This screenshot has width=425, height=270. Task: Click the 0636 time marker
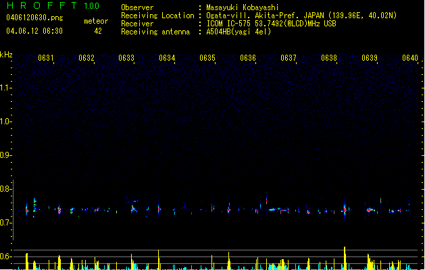coord(248,58)
